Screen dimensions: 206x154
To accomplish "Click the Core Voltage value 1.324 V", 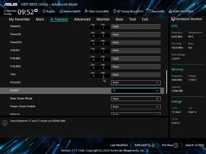I will point(175,59).
